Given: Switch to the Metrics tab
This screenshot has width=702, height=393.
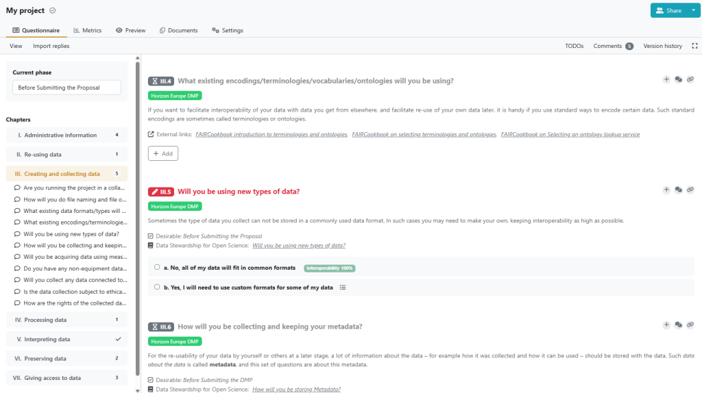Looking at the screenshot, I should click(88, 30).
